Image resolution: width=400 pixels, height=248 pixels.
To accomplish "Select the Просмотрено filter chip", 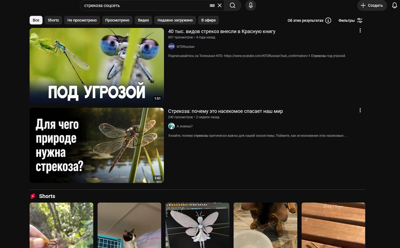I will pyautogui.click(x=117, y=20).
